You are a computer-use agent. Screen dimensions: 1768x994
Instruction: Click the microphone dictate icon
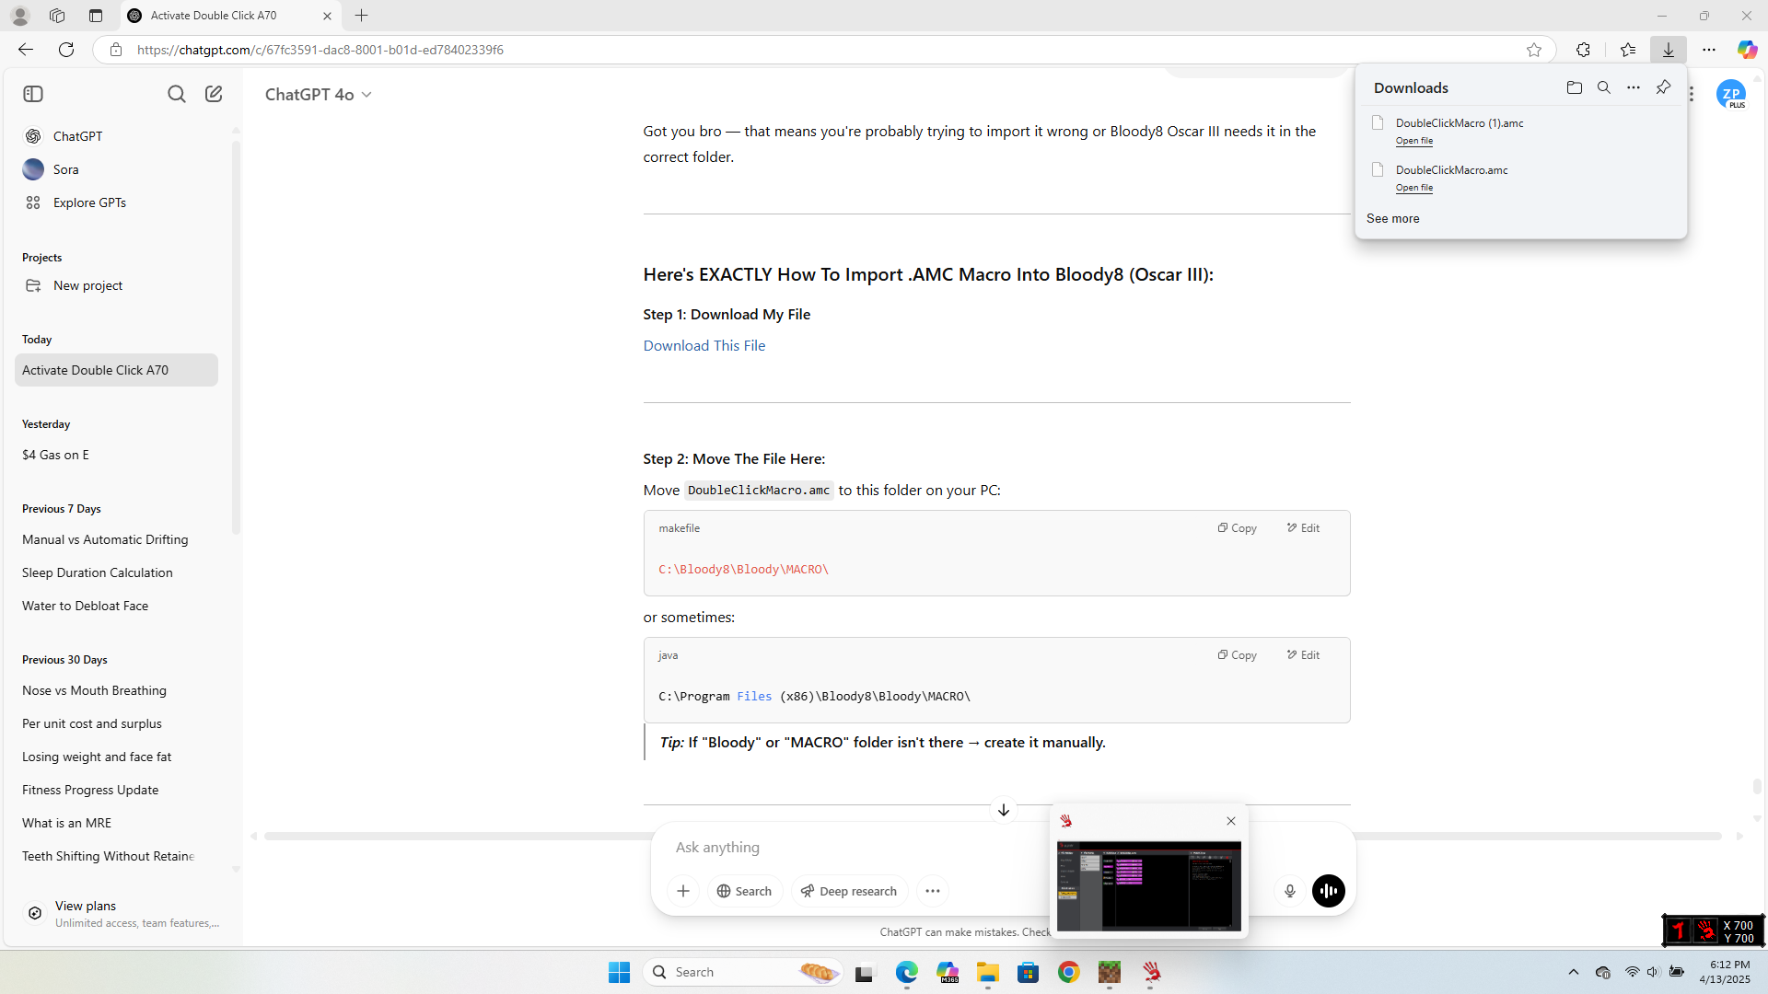tap(1289, 891)
